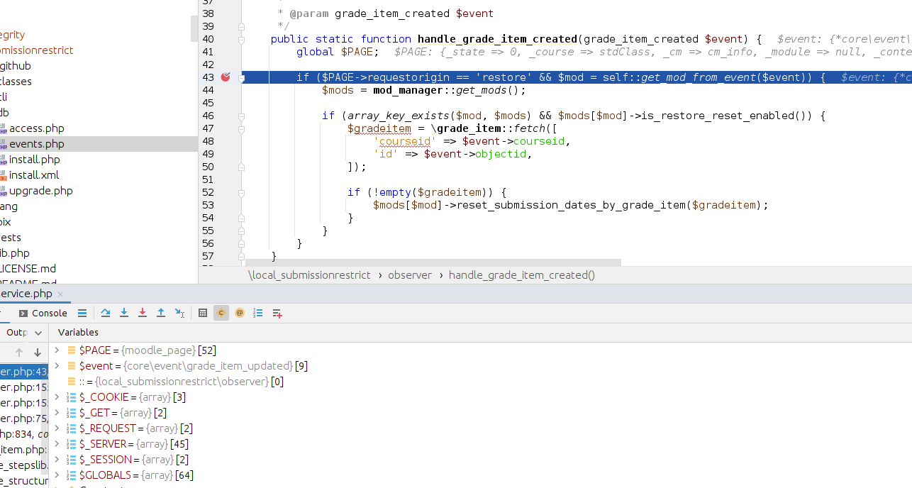Switch to the Console debugger tab

pyautogui.click(x=43, y=313)
